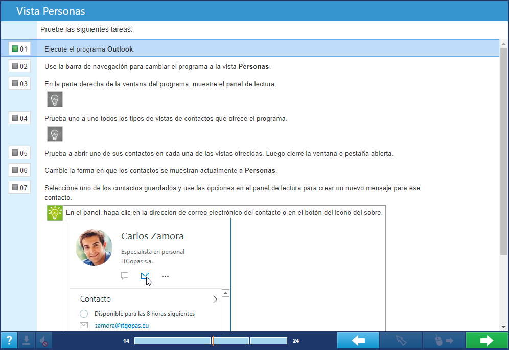Click the contact panel scrollbar up arrow
Image resolution: width=509 pixels, height=350 pixels.
pyautogui.click(x=225, y=293)
